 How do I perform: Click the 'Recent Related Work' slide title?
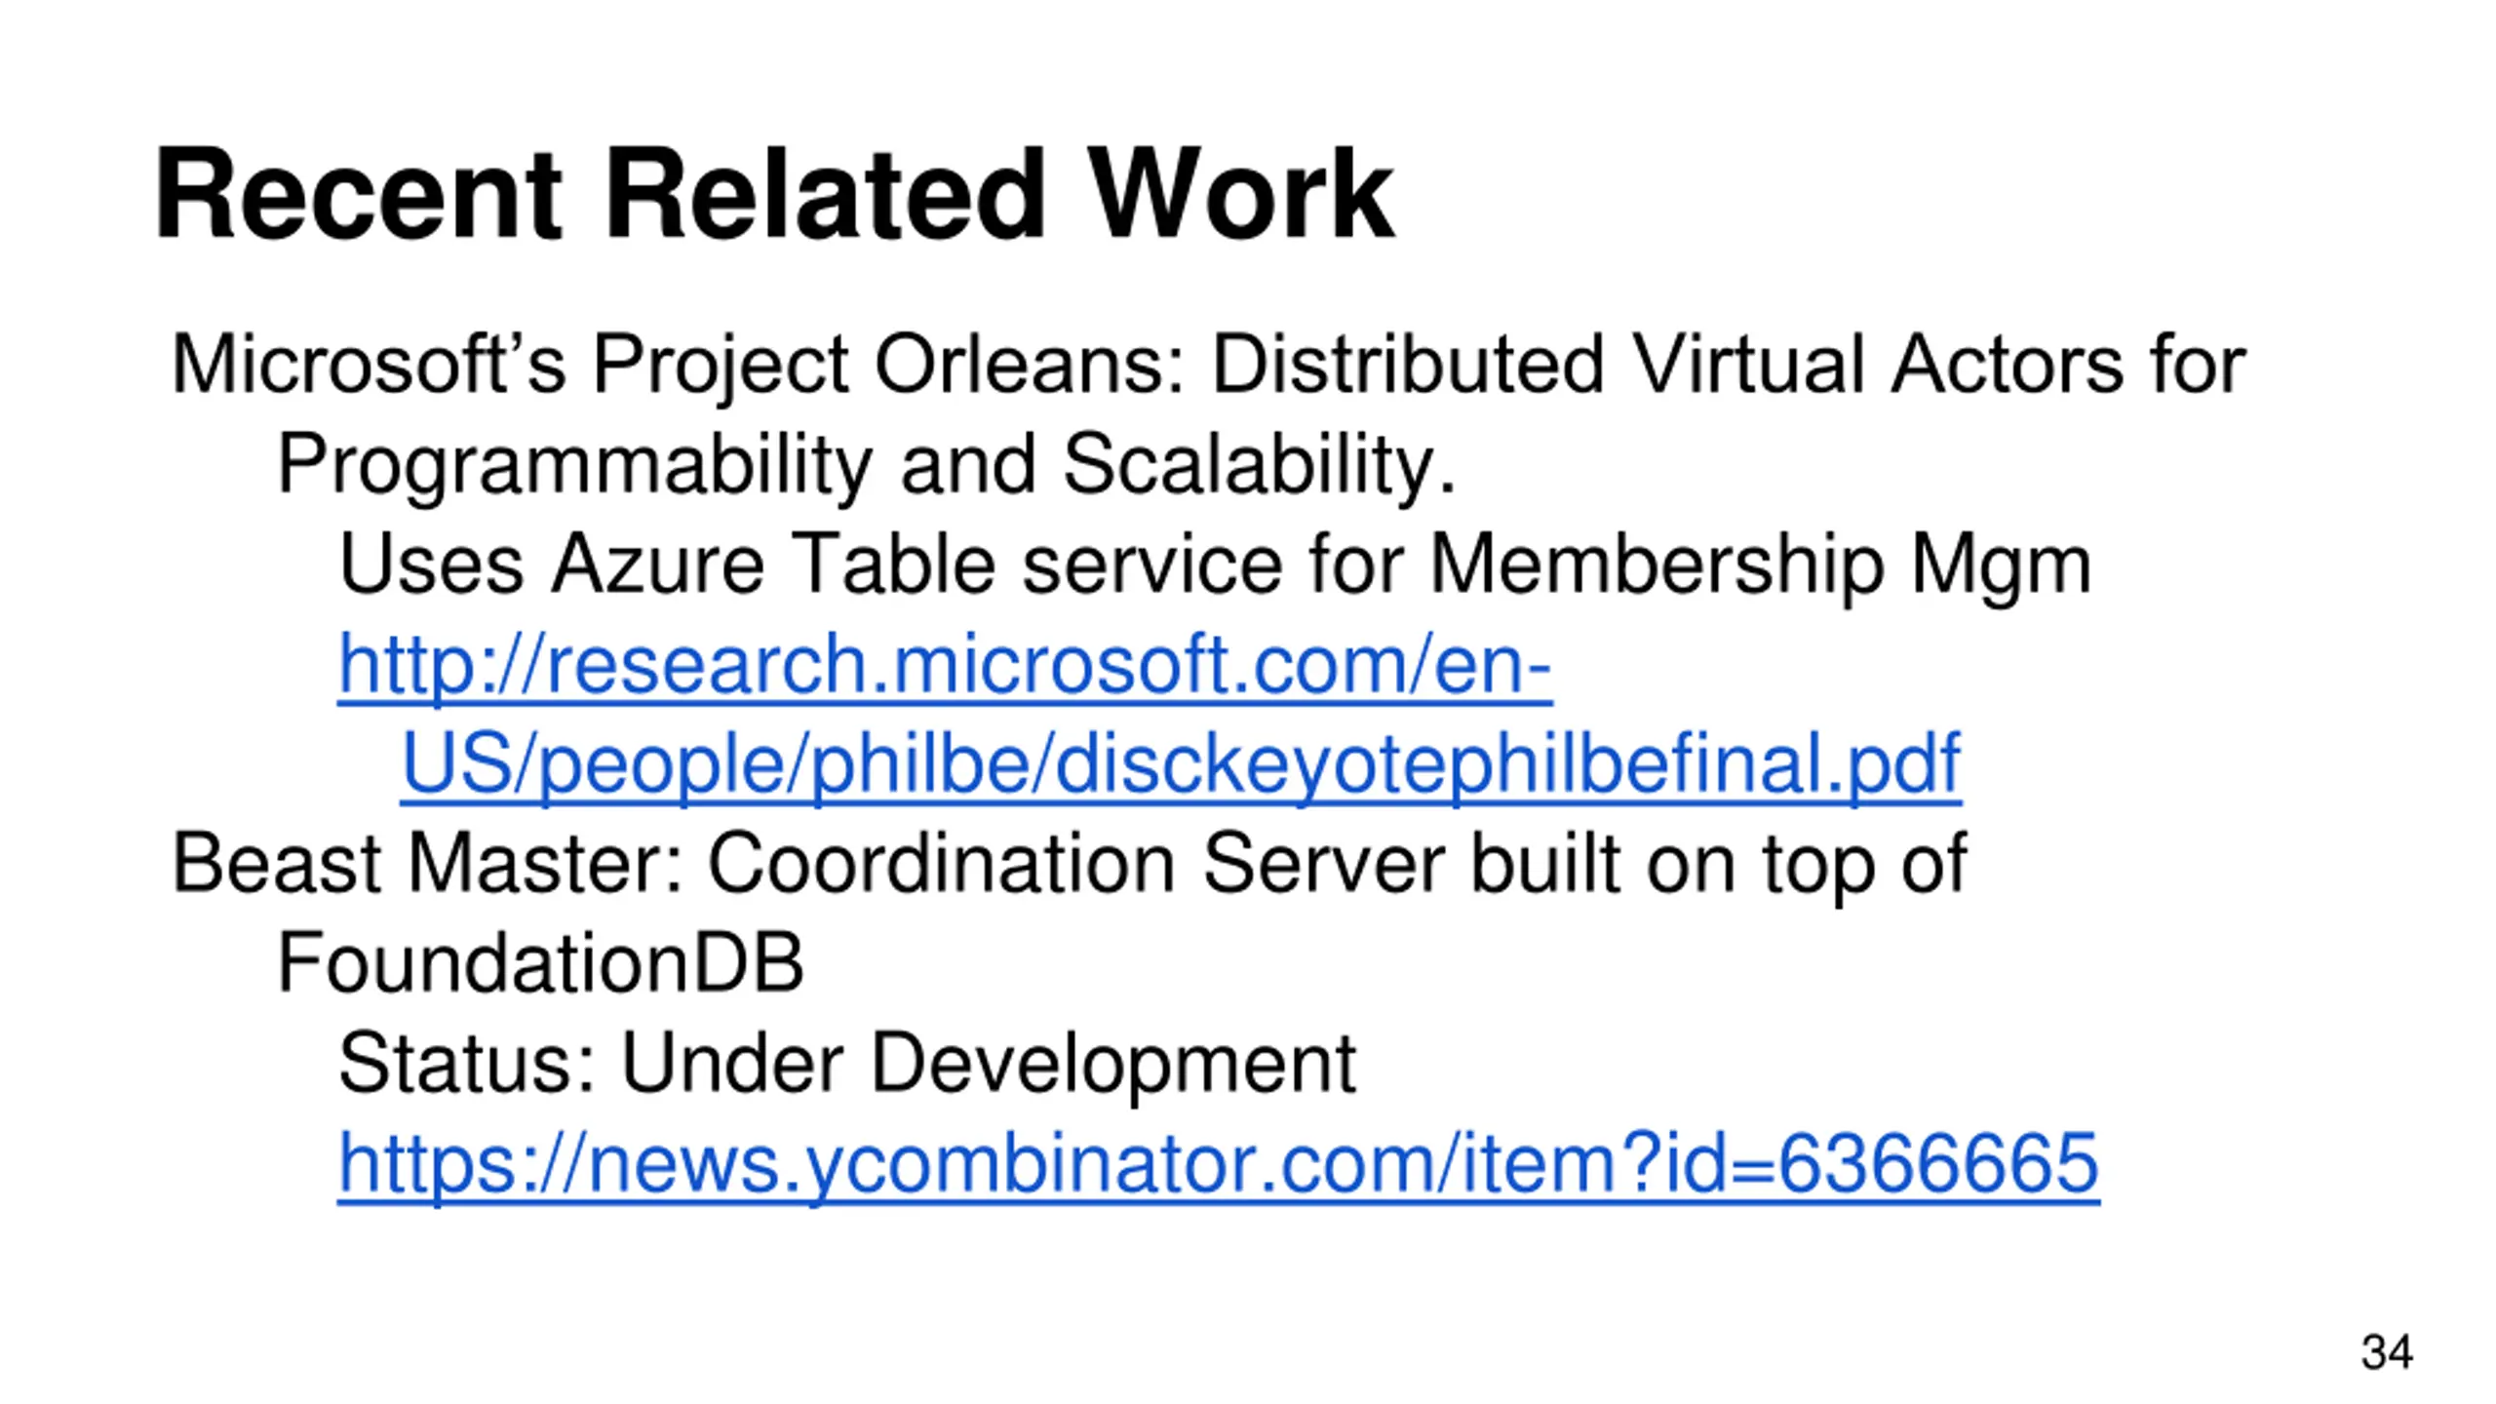coord(774,194)
